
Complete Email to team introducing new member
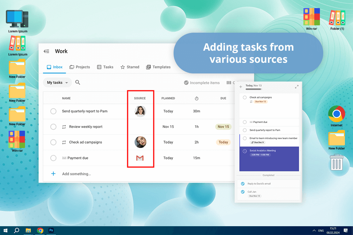point(245,138)
